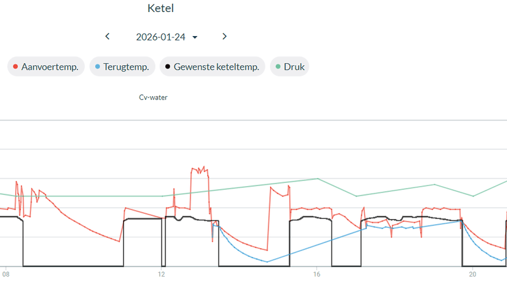Viewport: 507px width, 288px height.
Task: Click the 12 hour axis label
Action: click(x=161, y=275)
